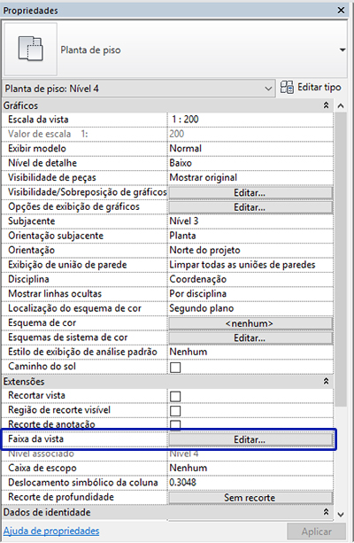Click the scrollbar down arrow
The width and height of the screenshot is (354, 543).
[341, 515]
